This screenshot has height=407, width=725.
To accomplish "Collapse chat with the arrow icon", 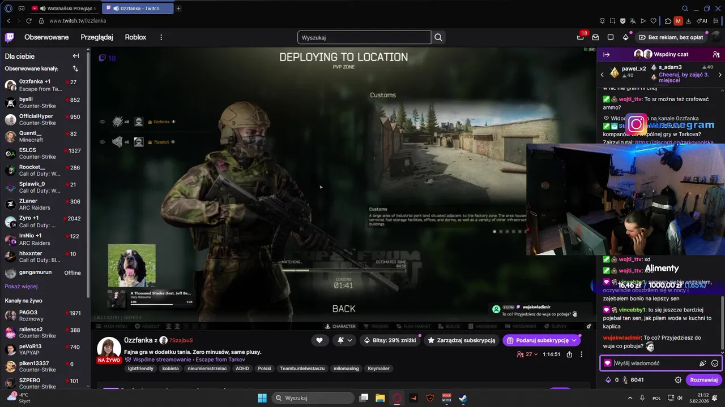I will tap(606, 55).
